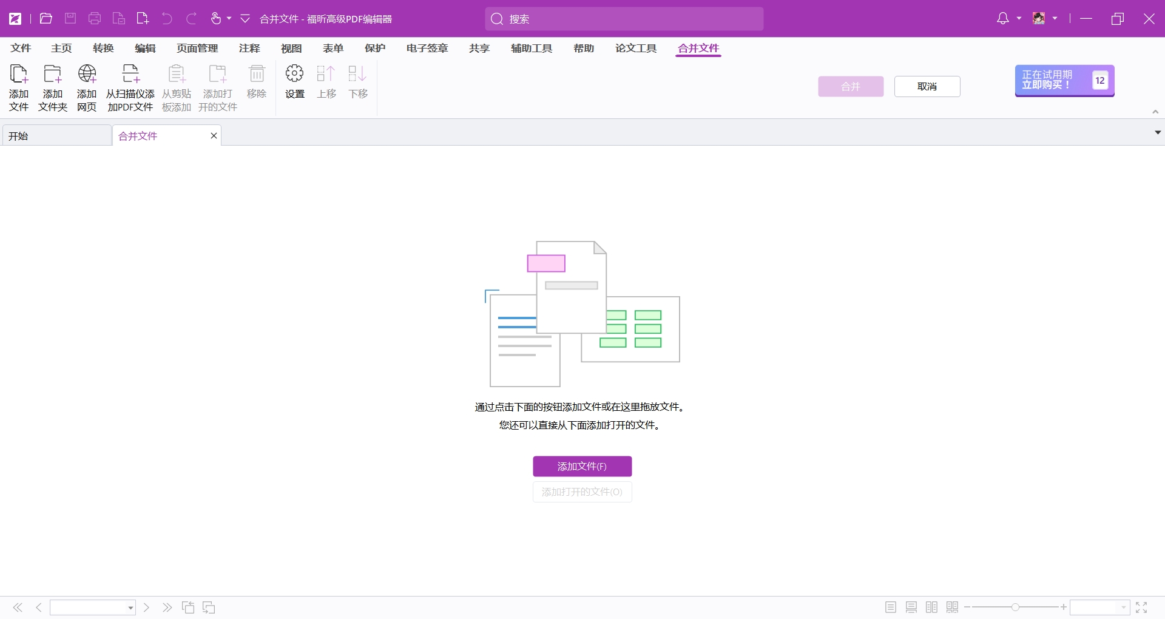
Task: Open the page number dropdown in status bar
Action: coord(130,608)
